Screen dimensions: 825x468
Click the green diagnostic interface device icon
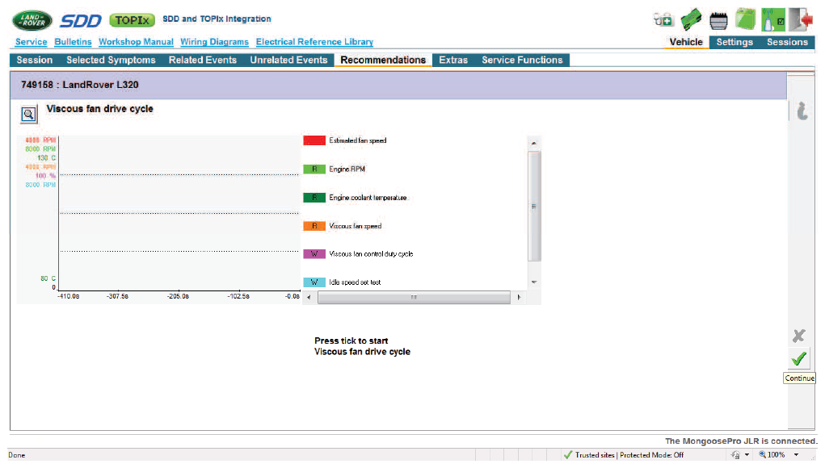[691, 20]
